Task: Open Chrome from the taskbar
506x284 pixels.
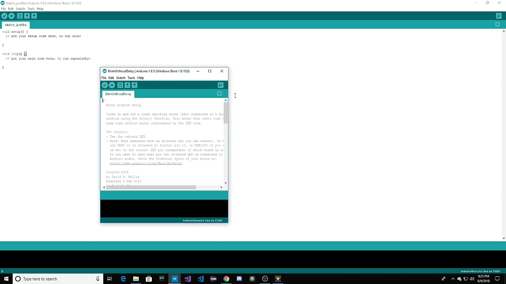Action: tap(226, 279)
